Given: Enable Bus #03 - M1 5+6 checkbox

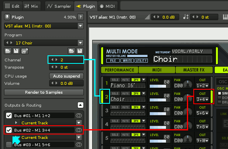Looking at the screenshot, I should tap(9, 145).
